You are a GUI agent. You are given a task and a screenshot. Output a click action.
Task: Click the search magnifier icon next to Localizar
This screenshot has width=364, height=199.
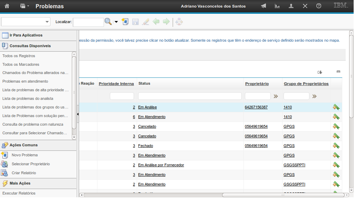click(x=108, y=22)
